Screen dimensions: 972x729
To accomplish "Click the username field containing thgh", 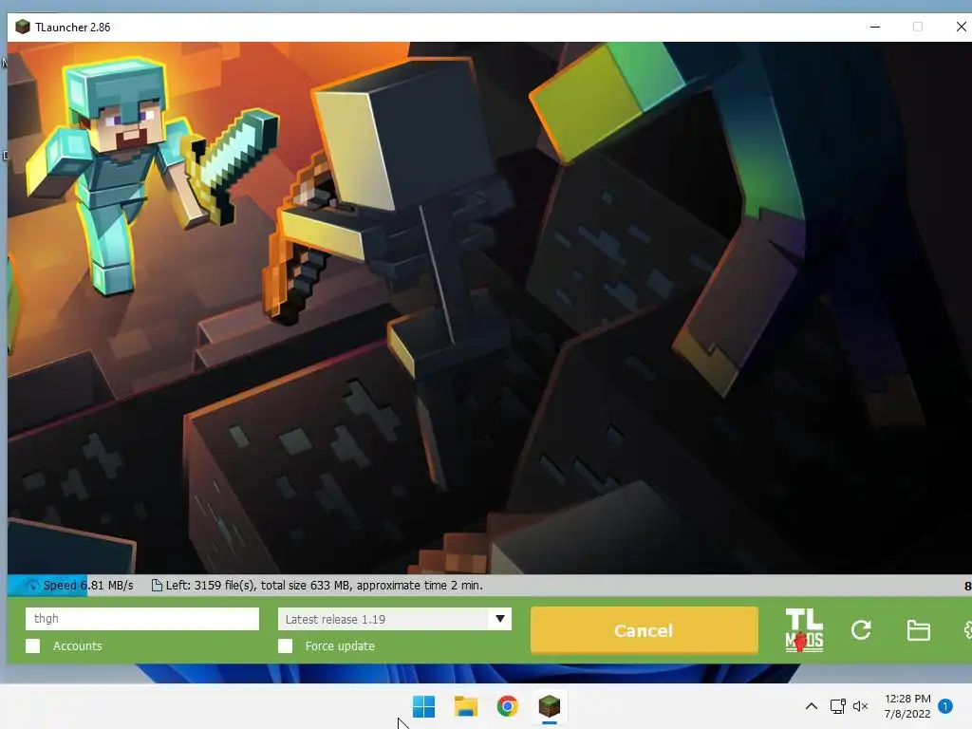I will point(142,619).
